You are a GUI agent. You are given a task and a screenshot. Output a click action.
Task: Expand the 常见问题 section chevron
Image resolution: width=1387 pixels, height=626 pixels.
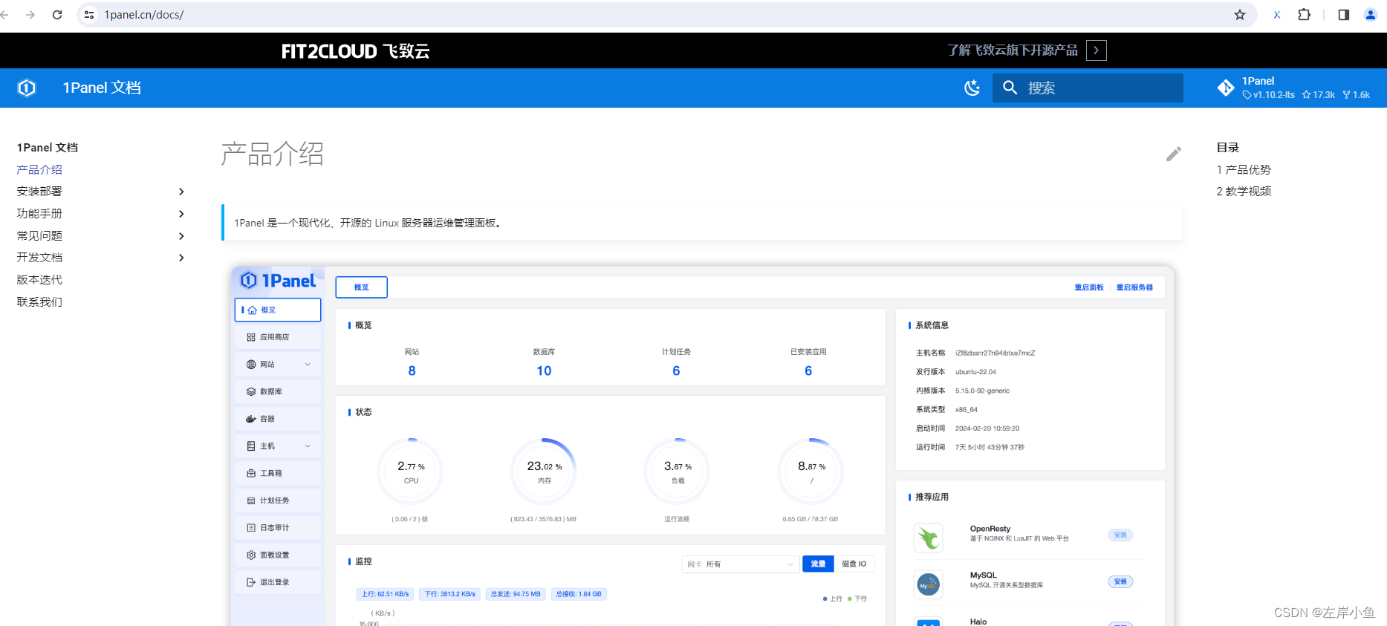(181, 236)
